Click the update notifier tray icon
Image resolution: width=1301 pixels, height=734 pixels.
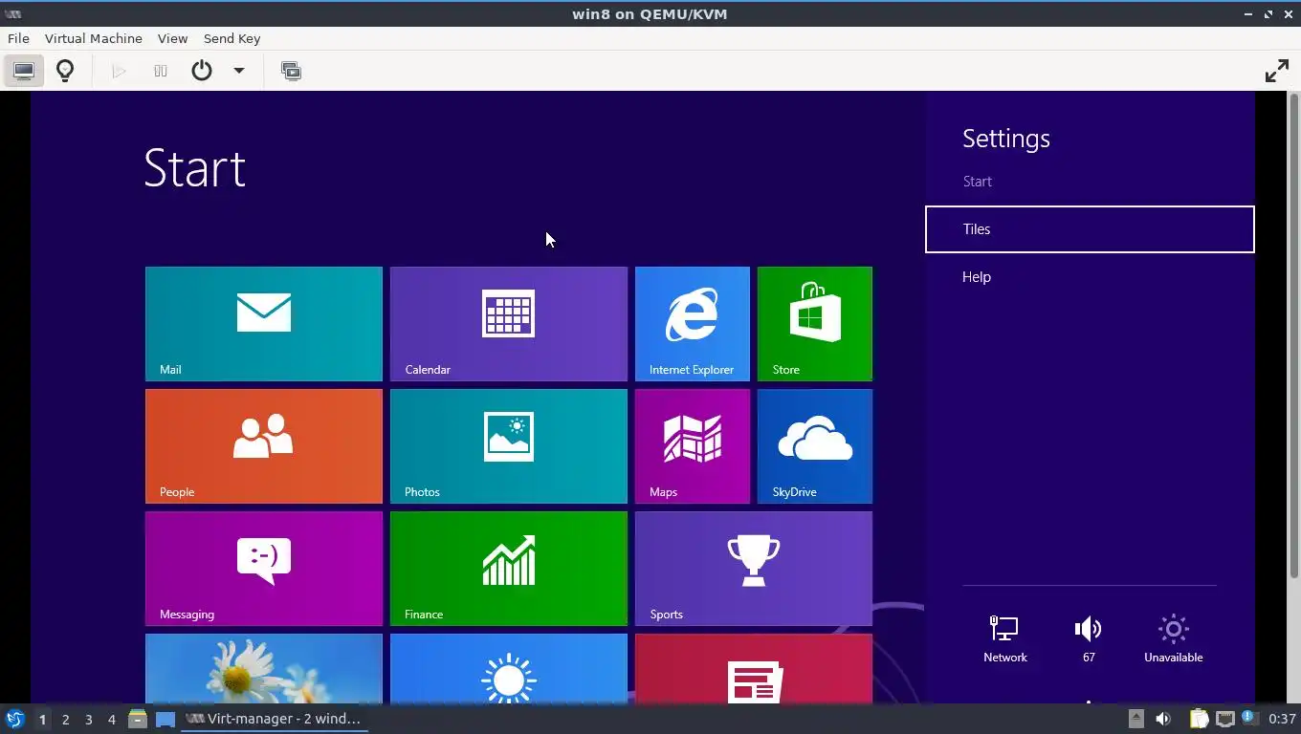1248,718
